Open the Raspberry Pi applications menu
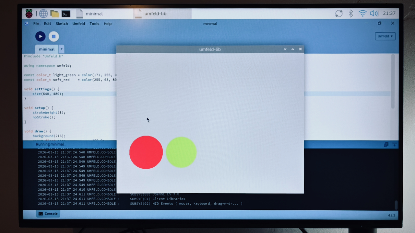 tap(29, 14)
